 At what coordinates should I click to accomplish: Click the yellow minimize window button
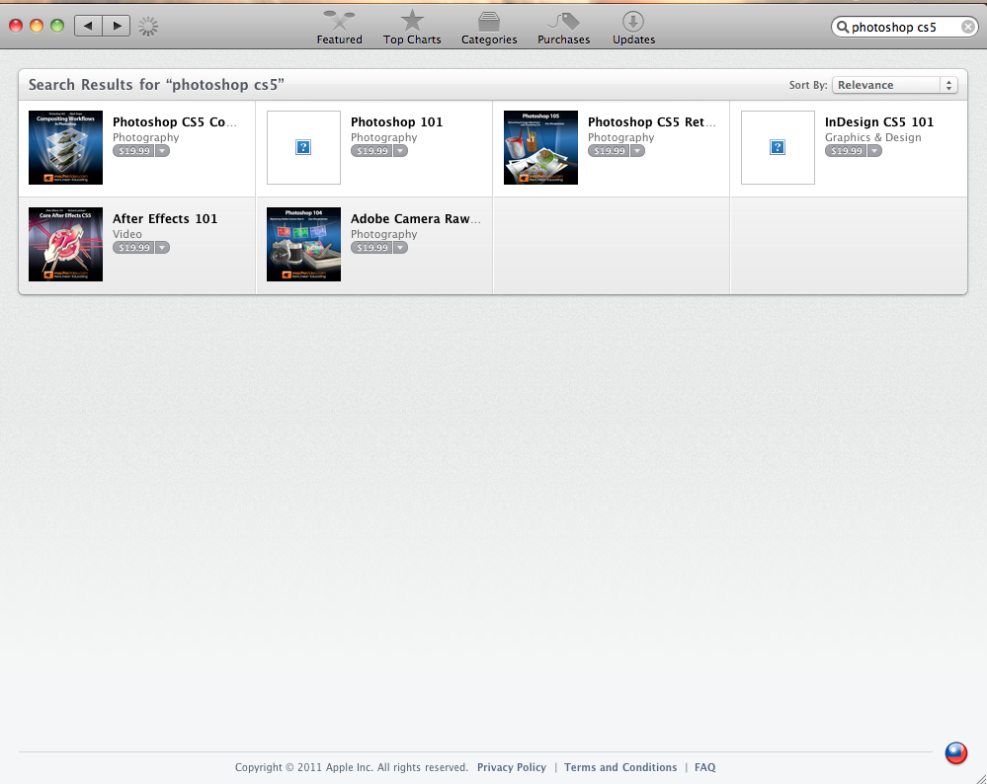tap(37, 26)
